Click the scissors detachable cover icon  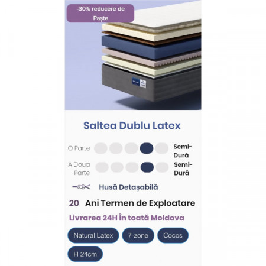[81, 187]
